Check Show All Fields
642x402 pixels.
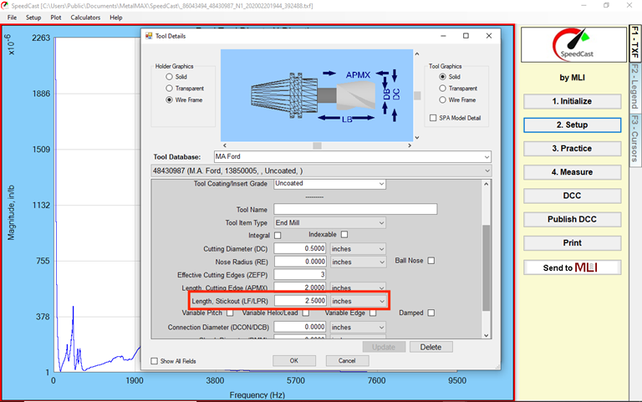coord(154,361)
